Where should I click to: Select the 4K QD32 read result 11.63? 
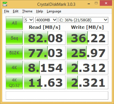45,82
